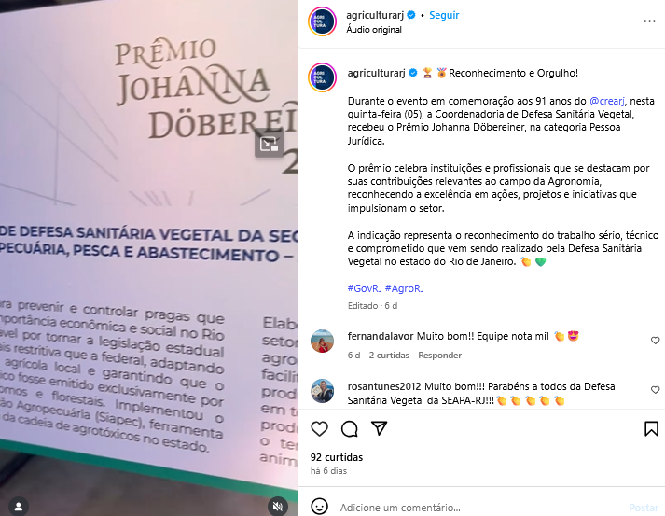Viewport: 665px width, 516px height.
Task: Open comments via speech bubble icon
Action: 350,429
